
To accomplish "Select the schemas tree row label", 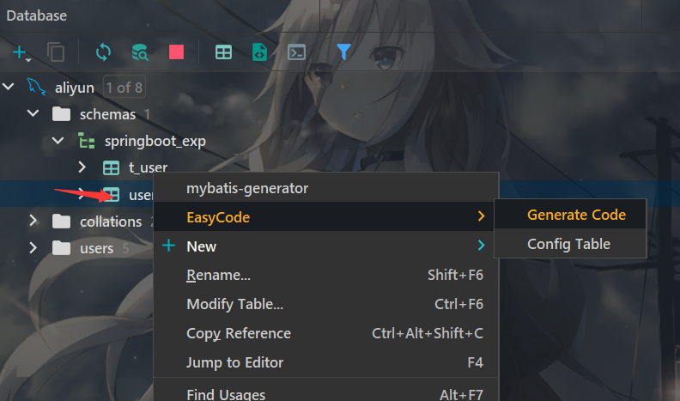I will pos(107,114).
